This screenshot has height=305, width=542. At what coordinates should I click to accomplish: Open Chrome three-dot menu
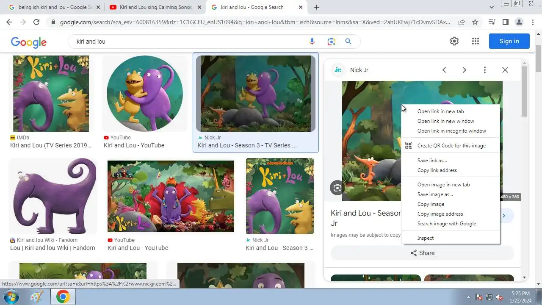[x=532, y=22]
